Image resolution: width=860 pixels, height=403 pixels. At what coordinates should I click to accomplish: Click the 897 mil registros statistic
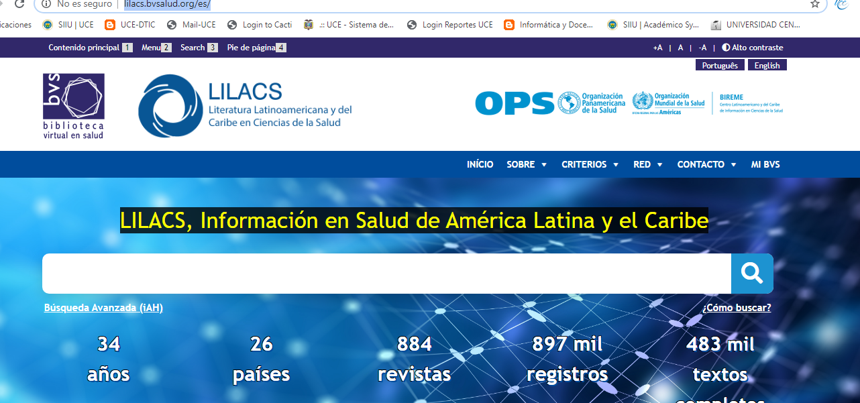pos(568,359)
